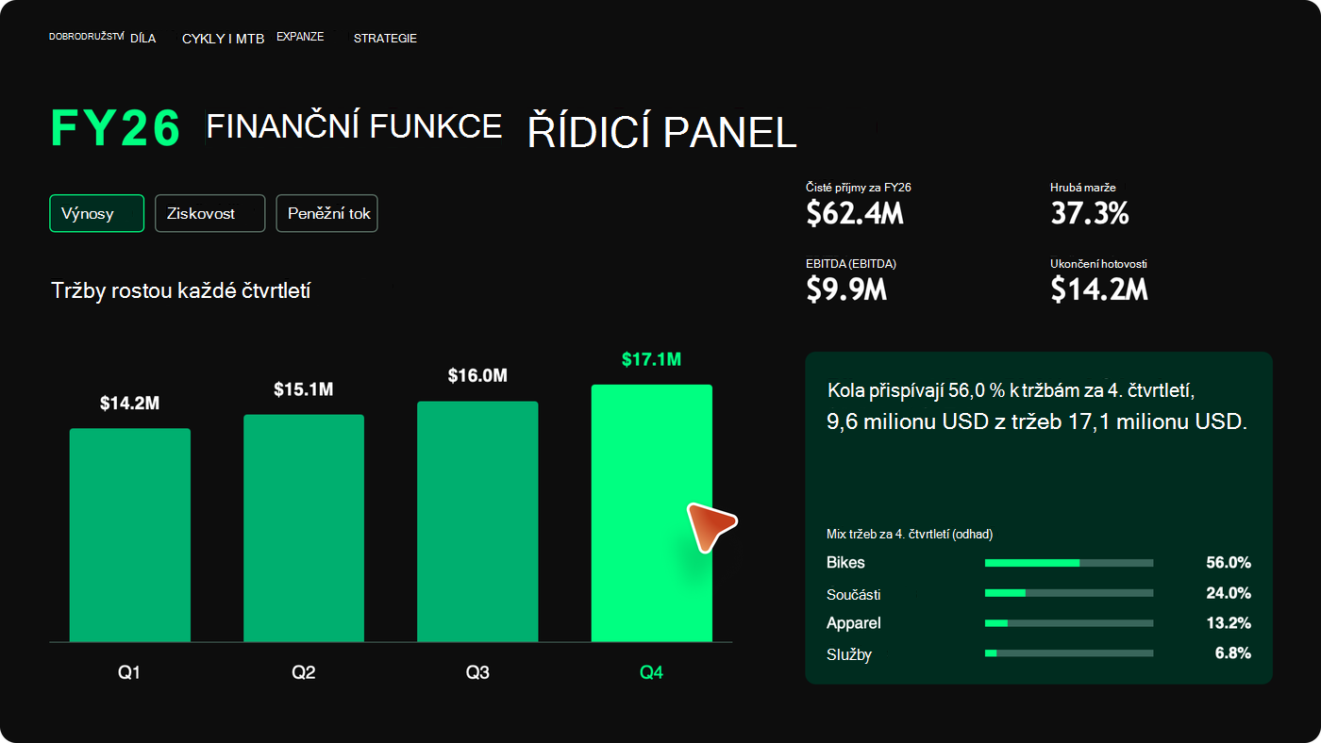Go to CYKLY I MTB nav link
Image resolution: width=1321 pixels, height=743 pixels.
223,39
